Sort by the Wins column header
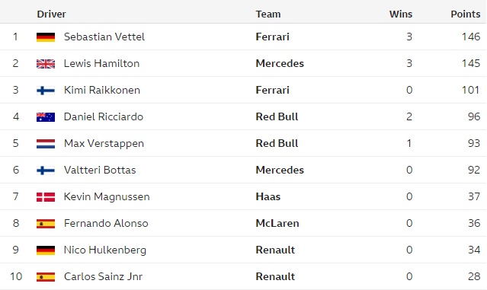 (x=401, y=14)
